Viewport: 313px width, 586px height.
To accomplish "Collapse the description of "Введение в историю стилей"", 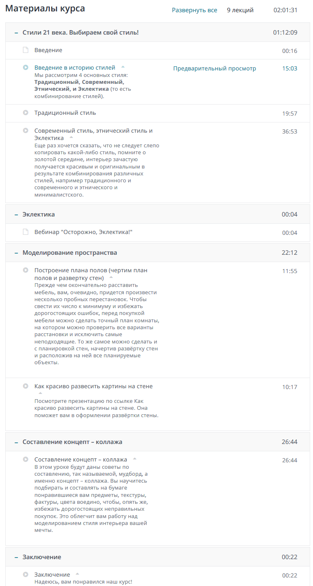I will [x=123, y=66].
